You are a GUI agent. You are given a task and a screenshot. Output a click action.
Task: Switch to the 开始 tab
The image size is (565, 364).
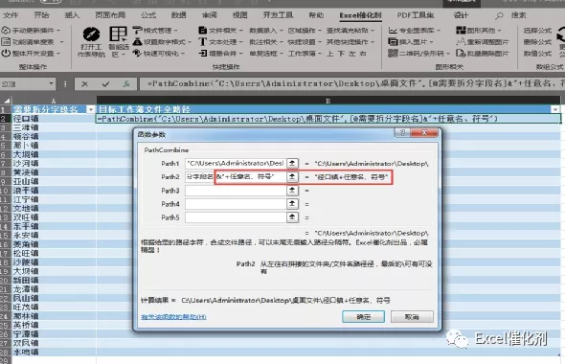[x=41, y=15]
